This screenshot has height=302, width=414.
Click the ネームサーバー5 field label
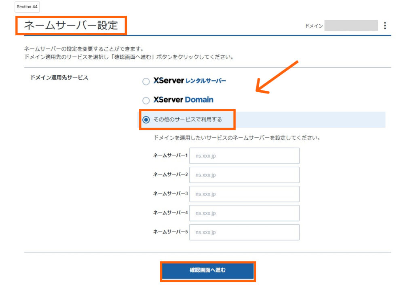[x=170, y=232]
